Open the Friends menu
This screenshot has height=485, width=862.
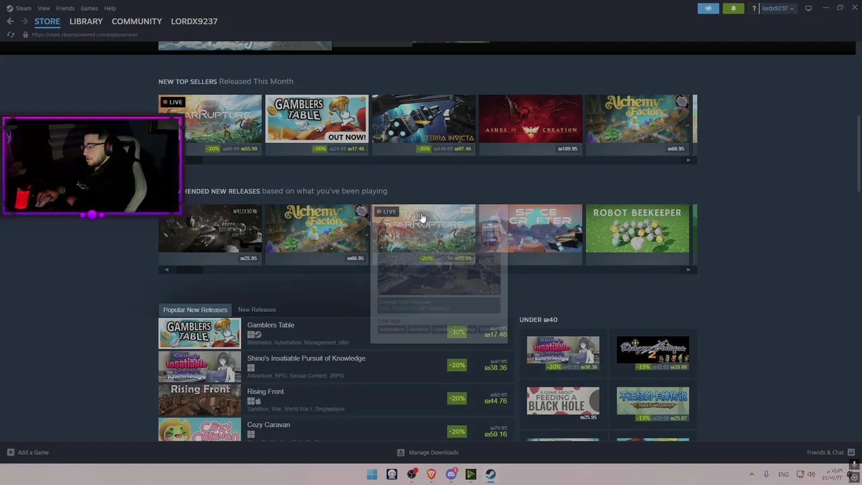click(x=65, y=8)
